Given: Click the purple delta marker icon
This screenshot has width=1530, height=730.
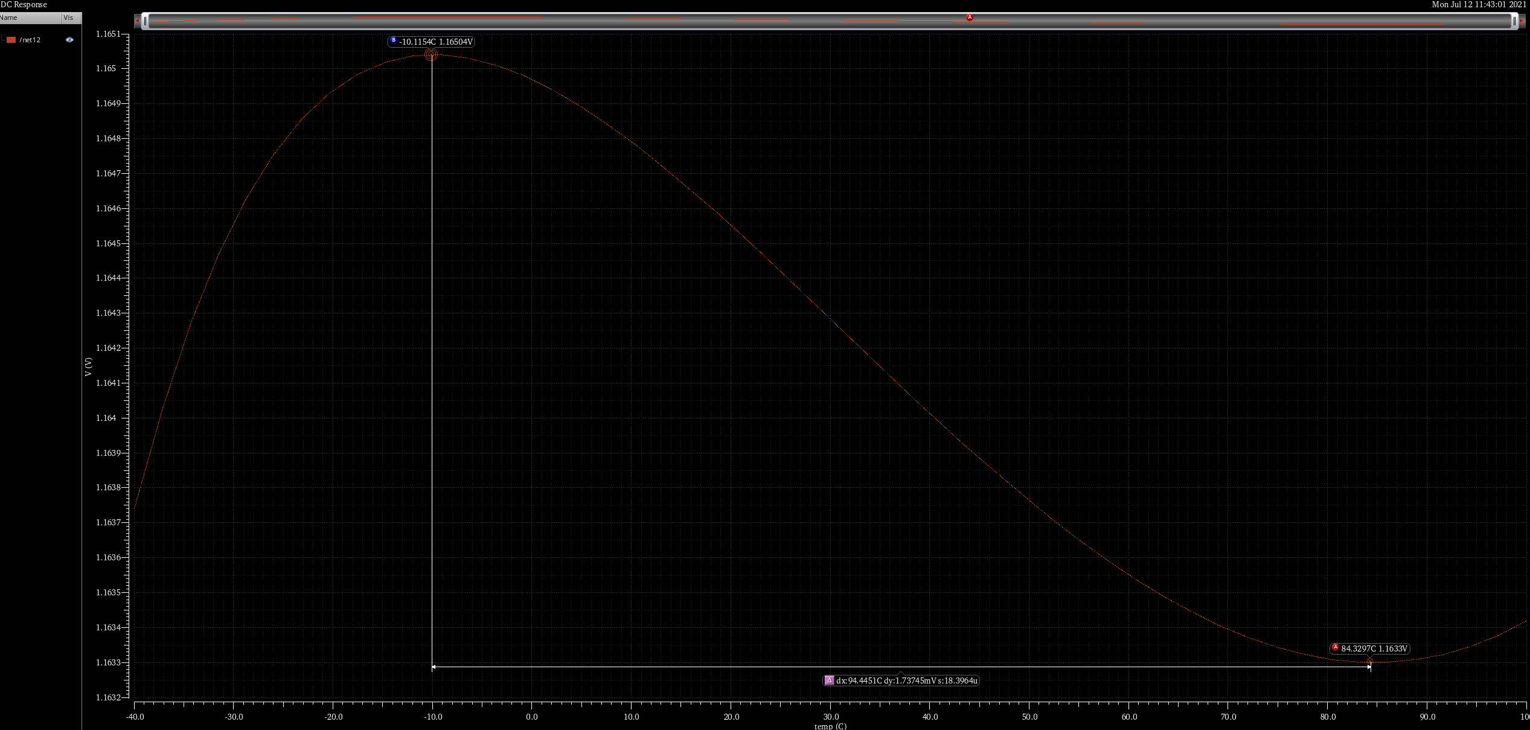Looking at the screenshot, I should tap(830, 680).
